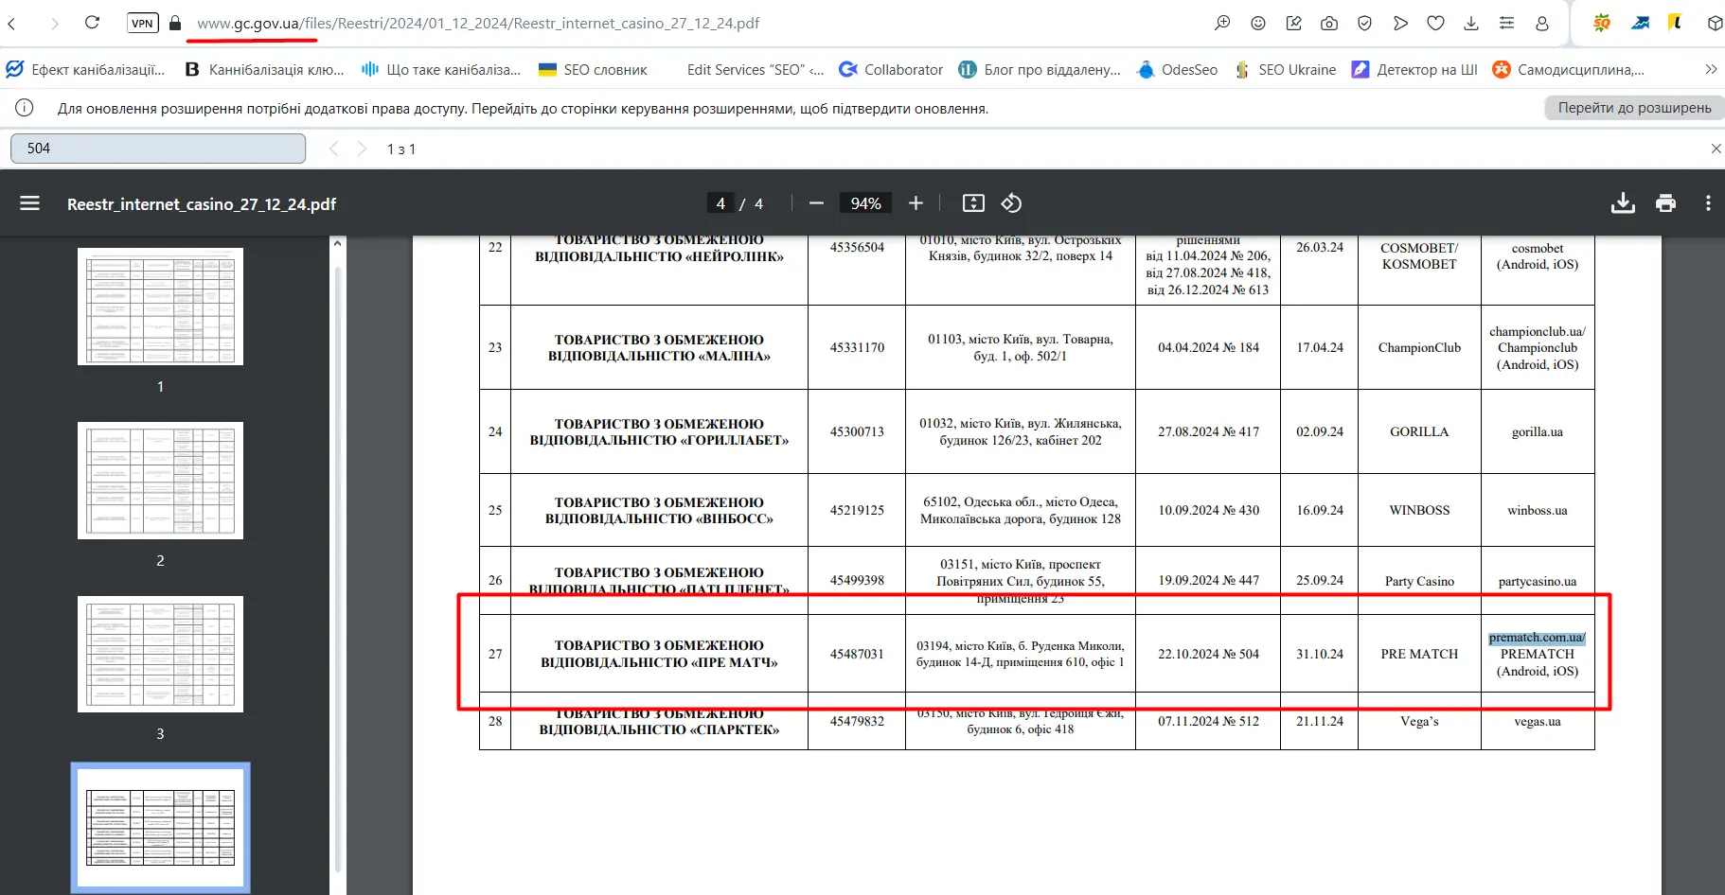This screenshot has width=1725, height=895.
Task: Click Перейти до розширень button
Action: tap(1634, 108)
